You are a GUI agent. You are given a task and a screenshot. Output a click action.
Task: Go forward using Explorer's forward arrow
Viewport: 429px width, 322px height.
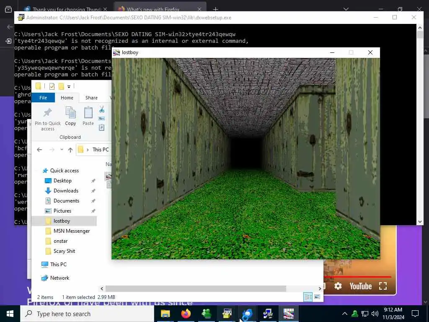pos(52,150)
